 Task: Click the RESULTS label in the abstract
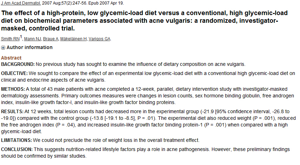pos(12,111)
